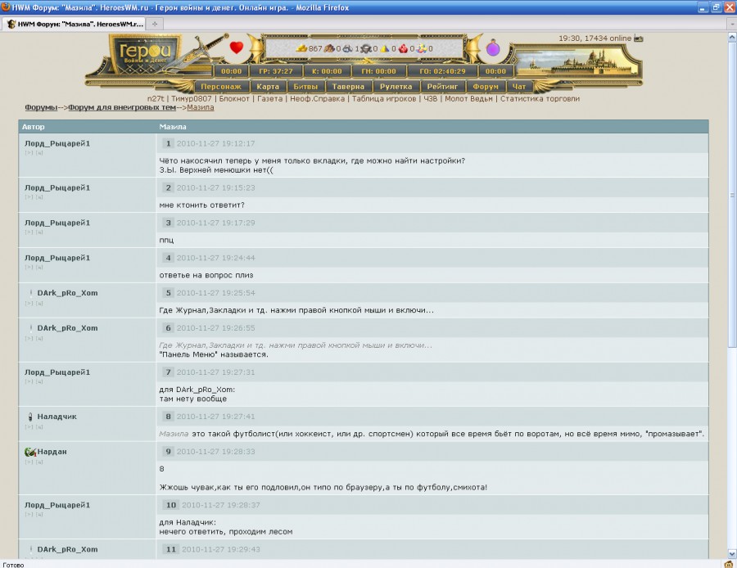Open the n27t link
Image resolution: width=737 pixels, height=568 pixels.
point(156,99)
